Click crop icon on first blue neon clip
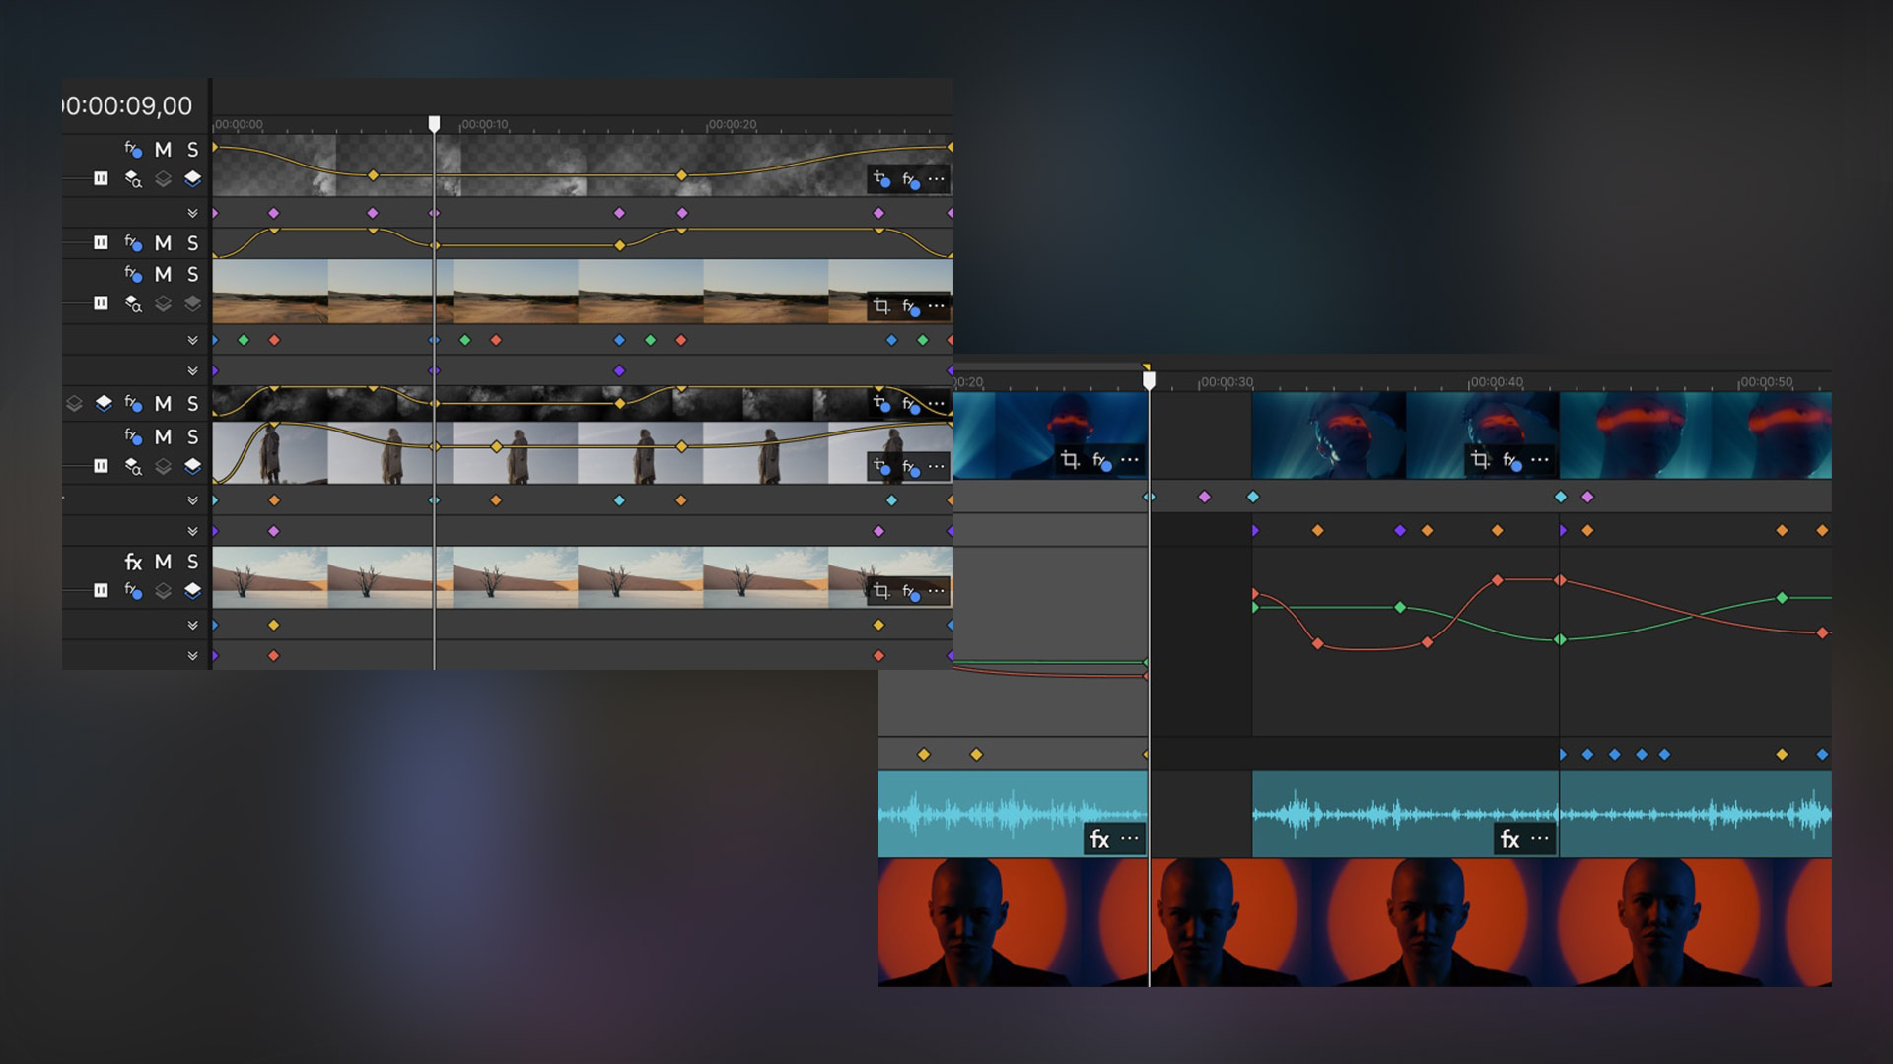The height and width of the screenshot is (1064, 1893). pyautogui.click(x=1070, y=459)
